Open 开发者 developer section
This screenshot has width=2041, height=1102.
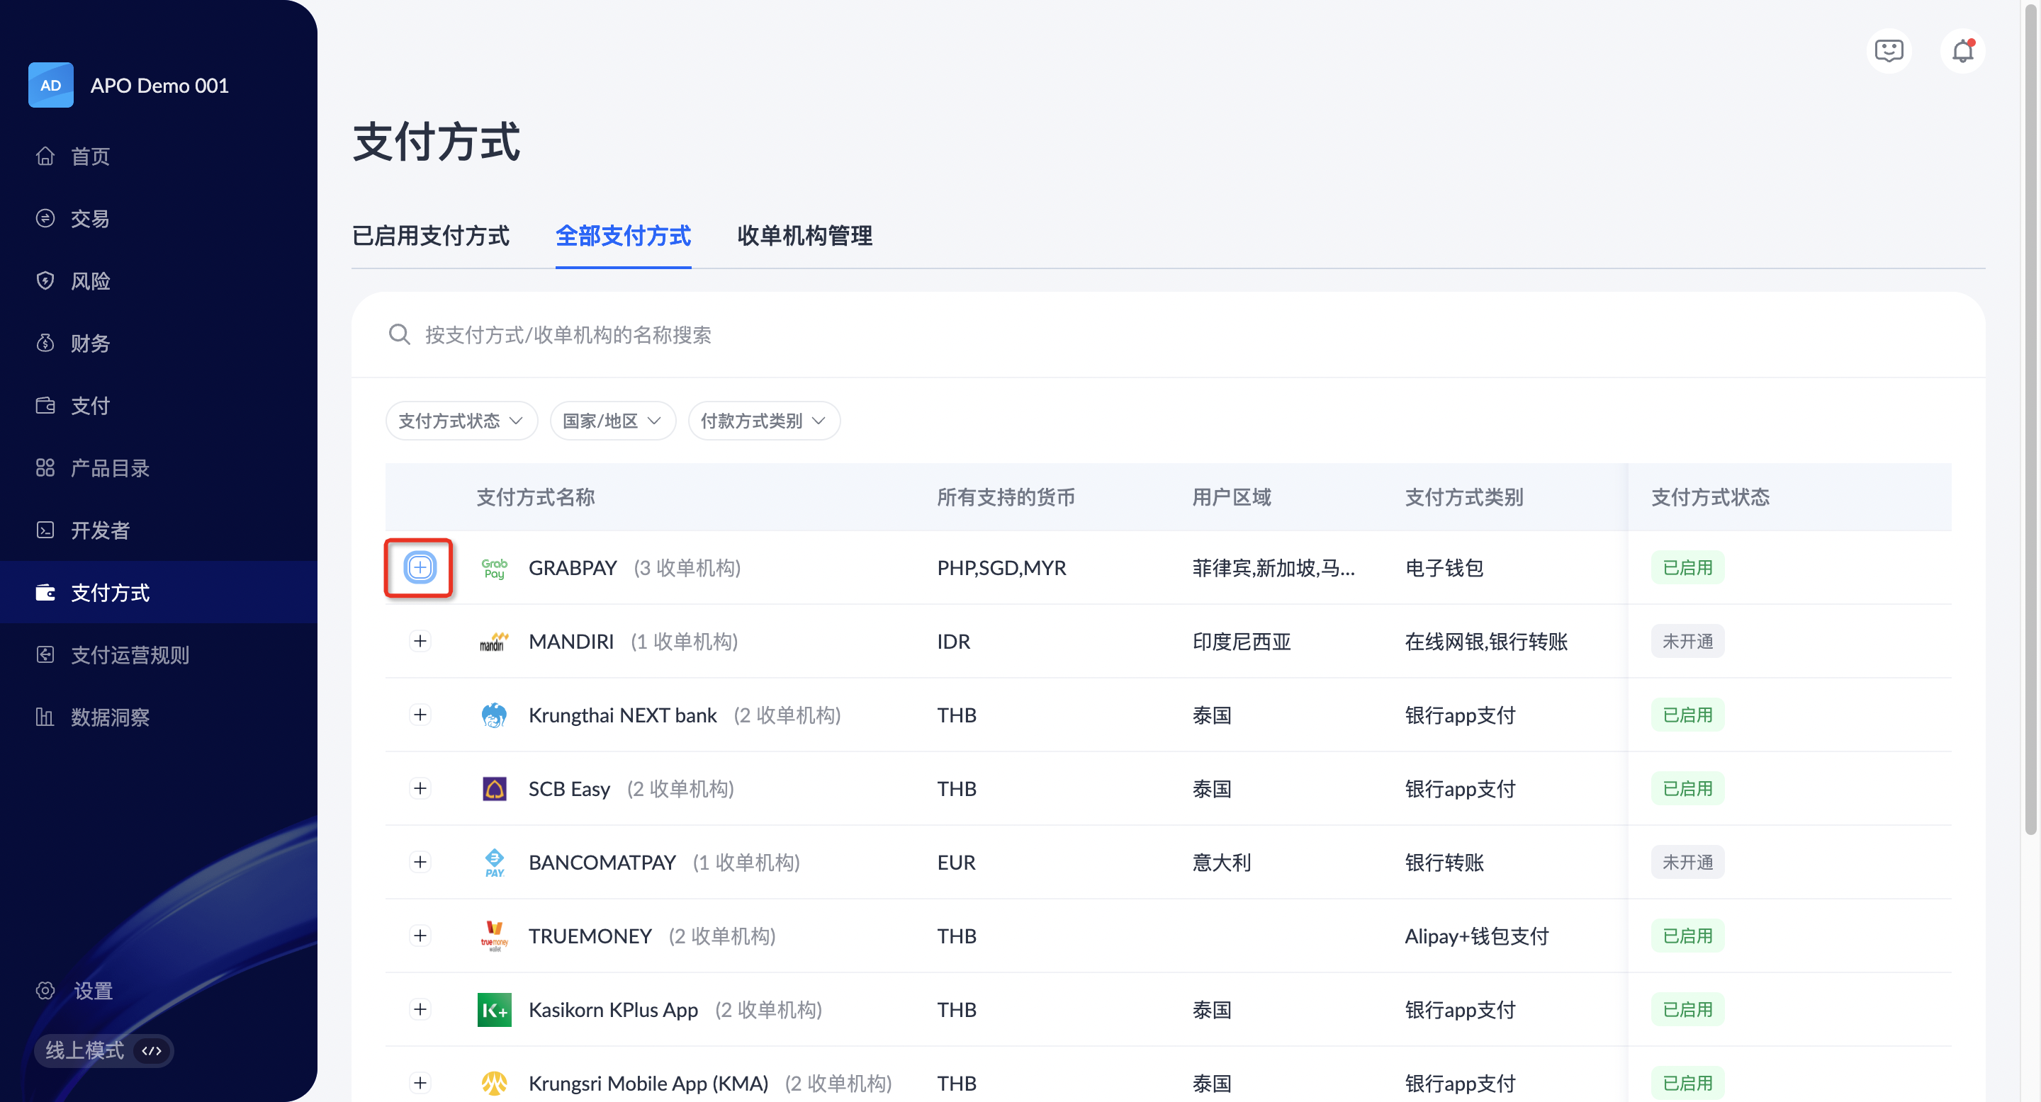[x=100, y=530]
